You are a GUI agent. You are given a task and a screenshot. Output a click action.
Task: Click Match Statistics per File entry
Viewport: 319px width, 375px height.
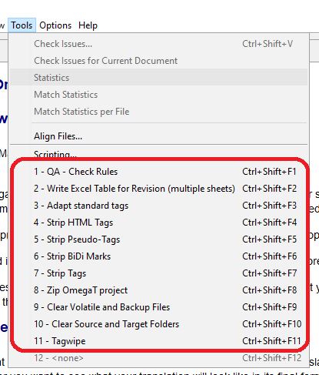[159, 112]
